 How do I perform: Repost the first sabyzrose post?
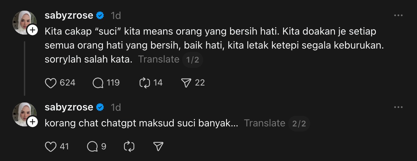[x=145, y=82]
